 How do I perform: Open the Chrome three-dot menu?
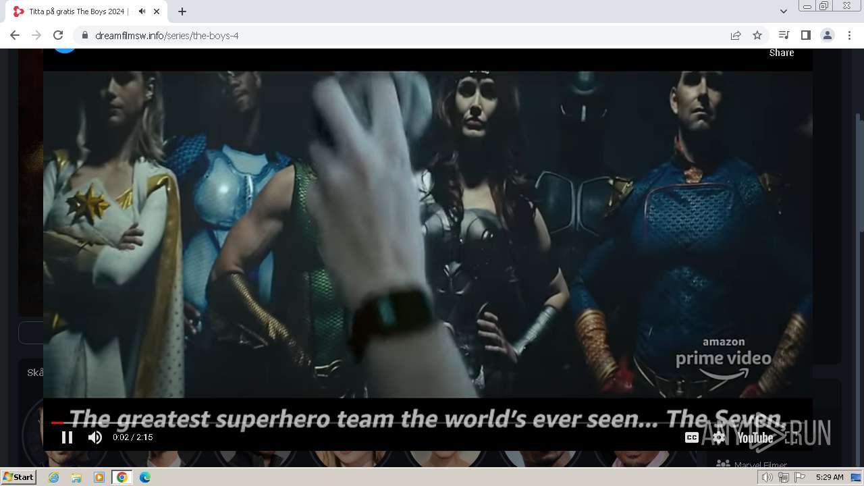(849, 35)
